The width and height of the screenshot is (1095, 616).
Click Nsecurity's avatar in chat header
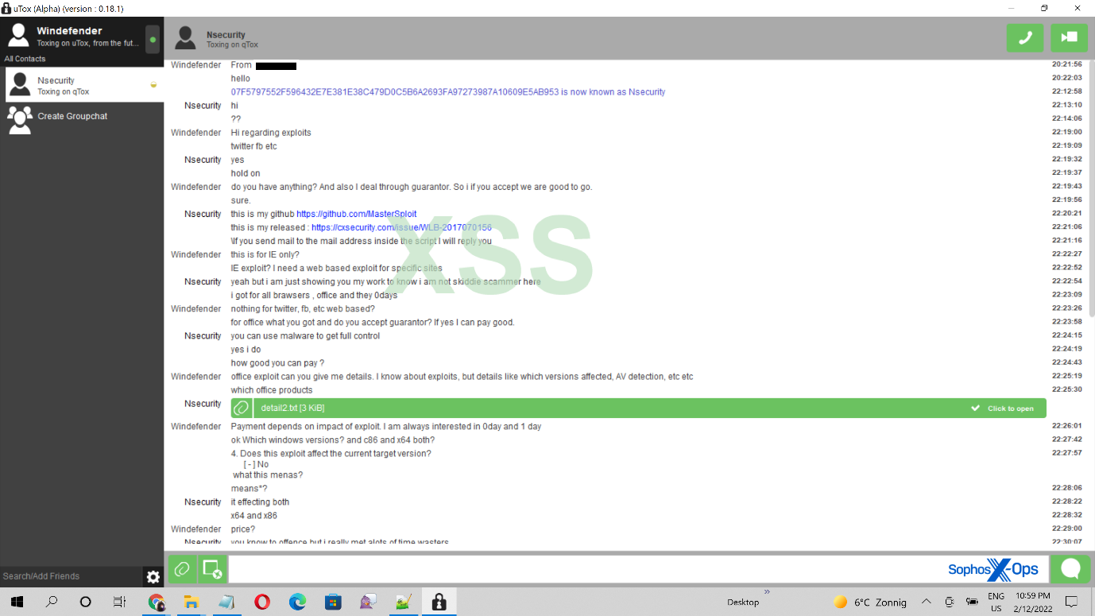(185, 37)
